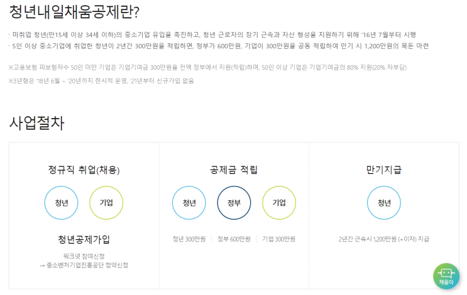Click the 청년 circle under 공제금 적립
The height and width of the screenshot is (295, 467).
tap(189, 203)
